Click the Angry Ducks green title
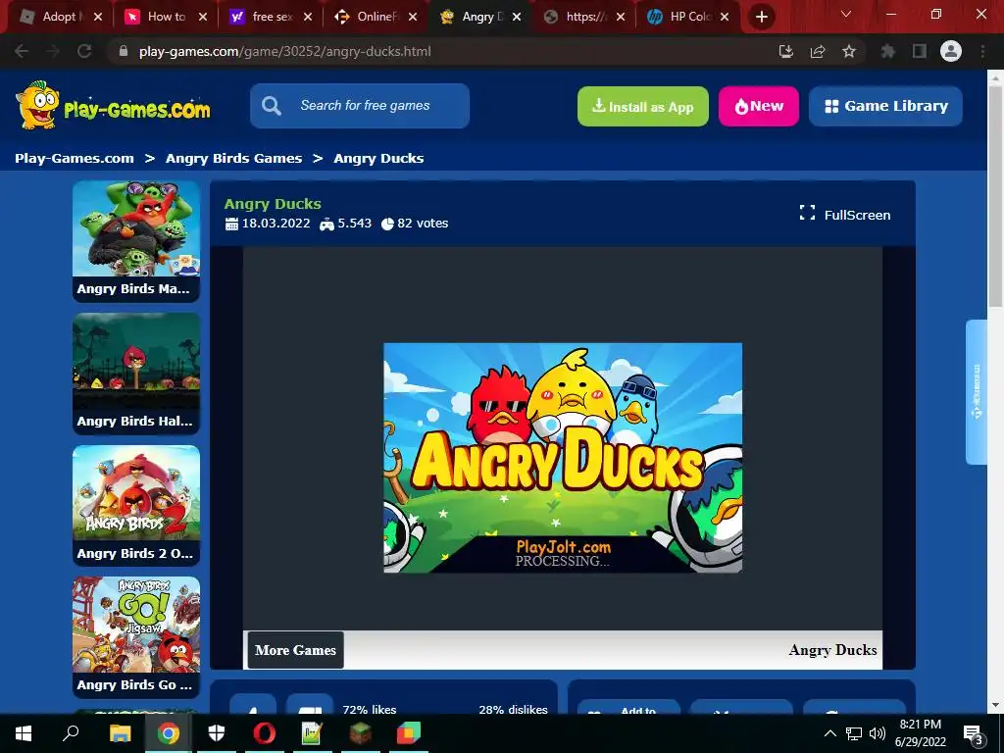 point(273,204)
